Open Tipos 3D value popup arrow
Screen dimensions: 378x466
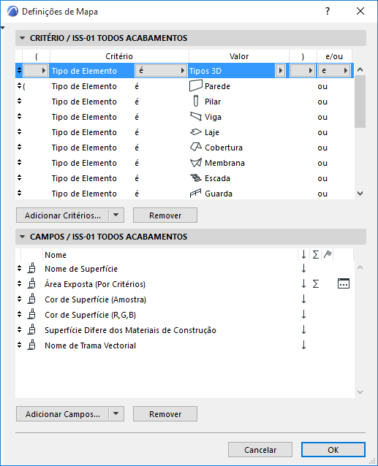280,71
